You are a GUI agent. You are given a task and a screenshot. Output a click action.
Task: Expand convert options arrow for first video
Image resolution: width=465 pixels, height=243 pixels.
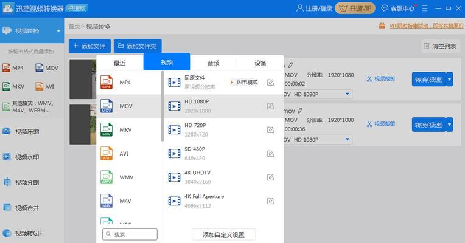pyautogui.click(x=450, y=80)
